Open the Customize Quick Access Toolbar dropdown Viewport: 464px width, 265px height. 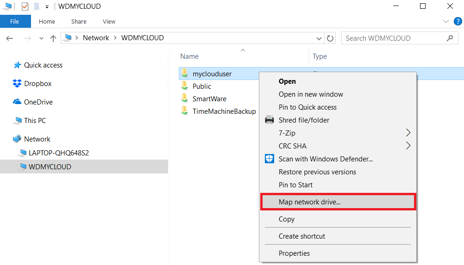(47, 7)
